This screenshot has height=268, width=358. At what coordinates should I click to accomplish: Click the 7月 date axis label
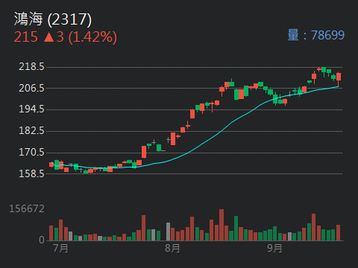click(x=61, y=248)
